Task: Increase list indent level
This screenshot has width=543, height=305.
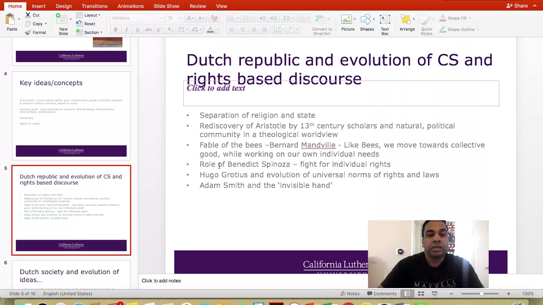Action: coord(274,18)
